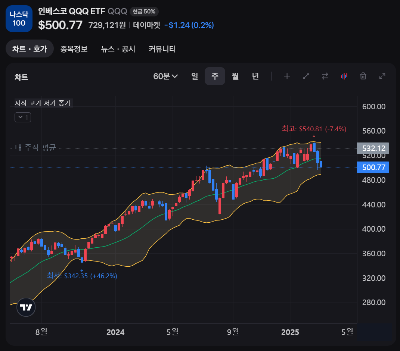Click the trash delete icon
The image size is (400, 351).
point(363,76)
